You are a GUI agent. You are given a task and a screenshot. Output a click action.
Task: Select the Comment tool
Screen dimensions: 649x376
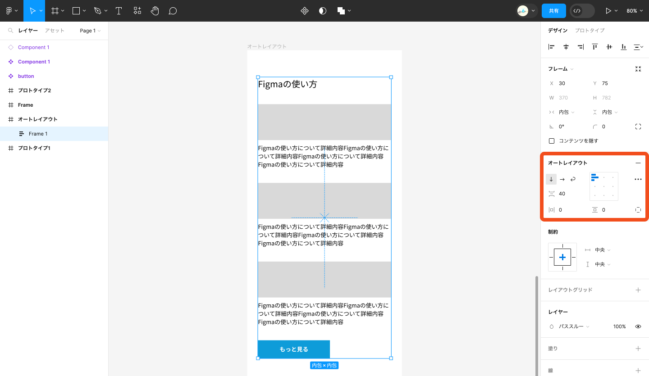coord(173,11)
